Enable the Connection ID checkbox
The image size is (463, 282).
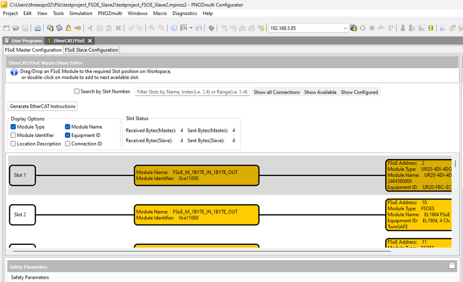tap(67, 144)
